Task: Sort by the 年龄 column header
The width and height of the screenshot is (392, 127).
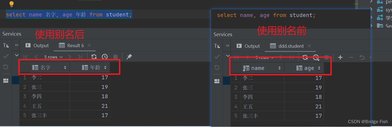Action: (90, 67)
